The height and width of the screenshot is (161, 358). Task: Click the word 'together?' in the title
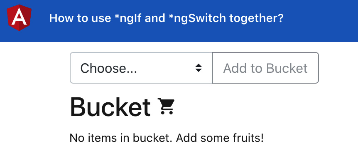(256, 18)
